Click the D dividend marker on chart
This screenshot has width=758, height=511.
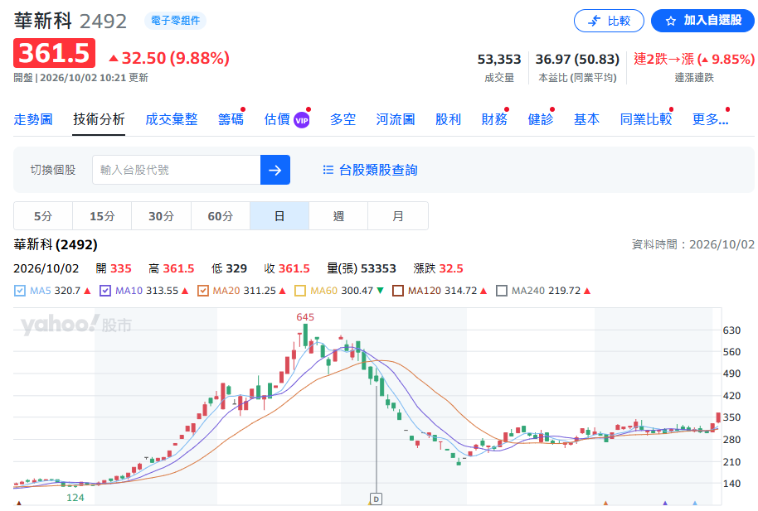(376, 499)
